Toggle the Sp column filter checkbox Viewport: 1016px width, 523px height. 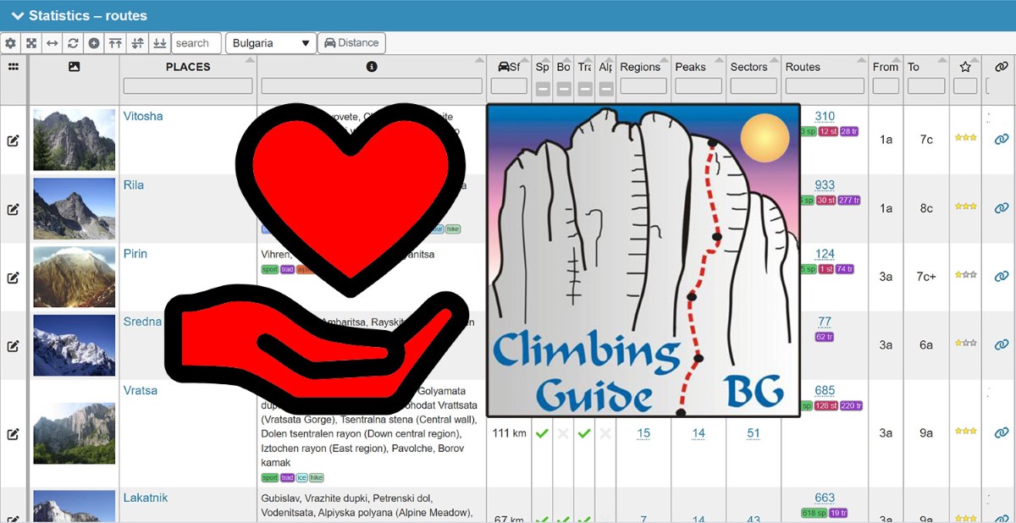point(542,89)
